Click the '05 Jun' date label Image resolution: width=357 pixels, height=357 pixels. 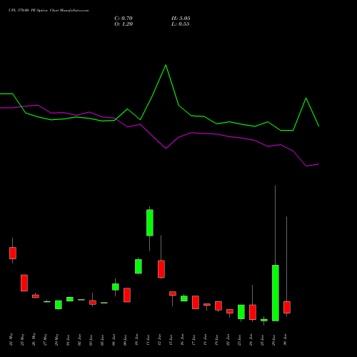coord(102,340)
